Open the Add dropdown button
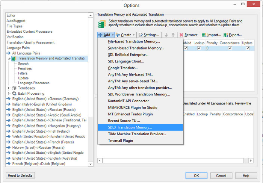The height and width of the screenshot is (183, 263). 106,35
